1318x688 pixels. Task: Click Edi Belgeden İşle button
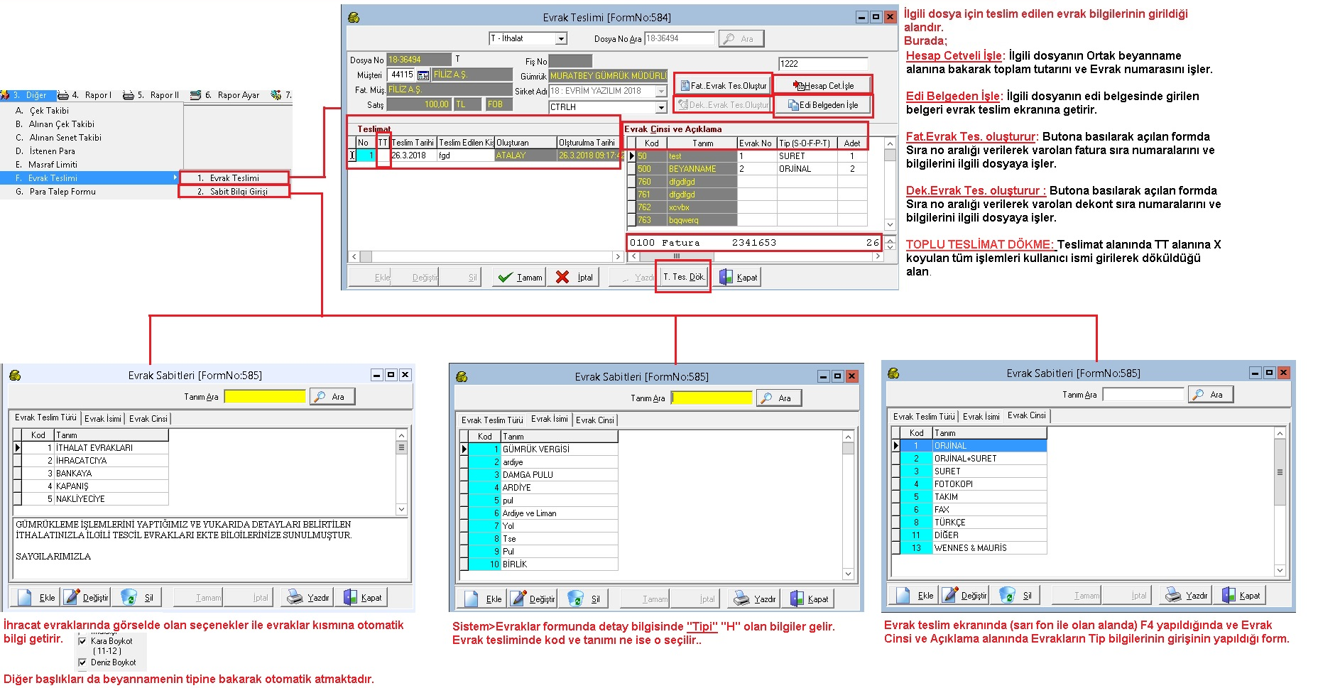point(823,105)
